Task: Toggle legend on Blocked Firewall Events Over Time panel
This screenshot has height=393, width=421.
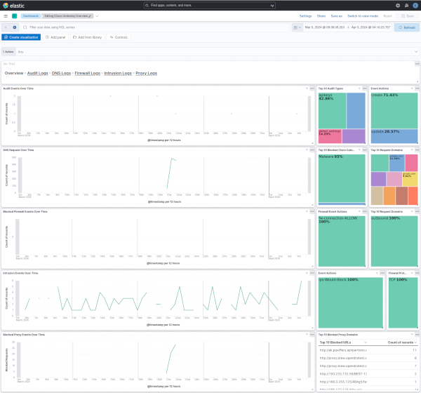Action: pyautogui.click(x=307, y=211)
